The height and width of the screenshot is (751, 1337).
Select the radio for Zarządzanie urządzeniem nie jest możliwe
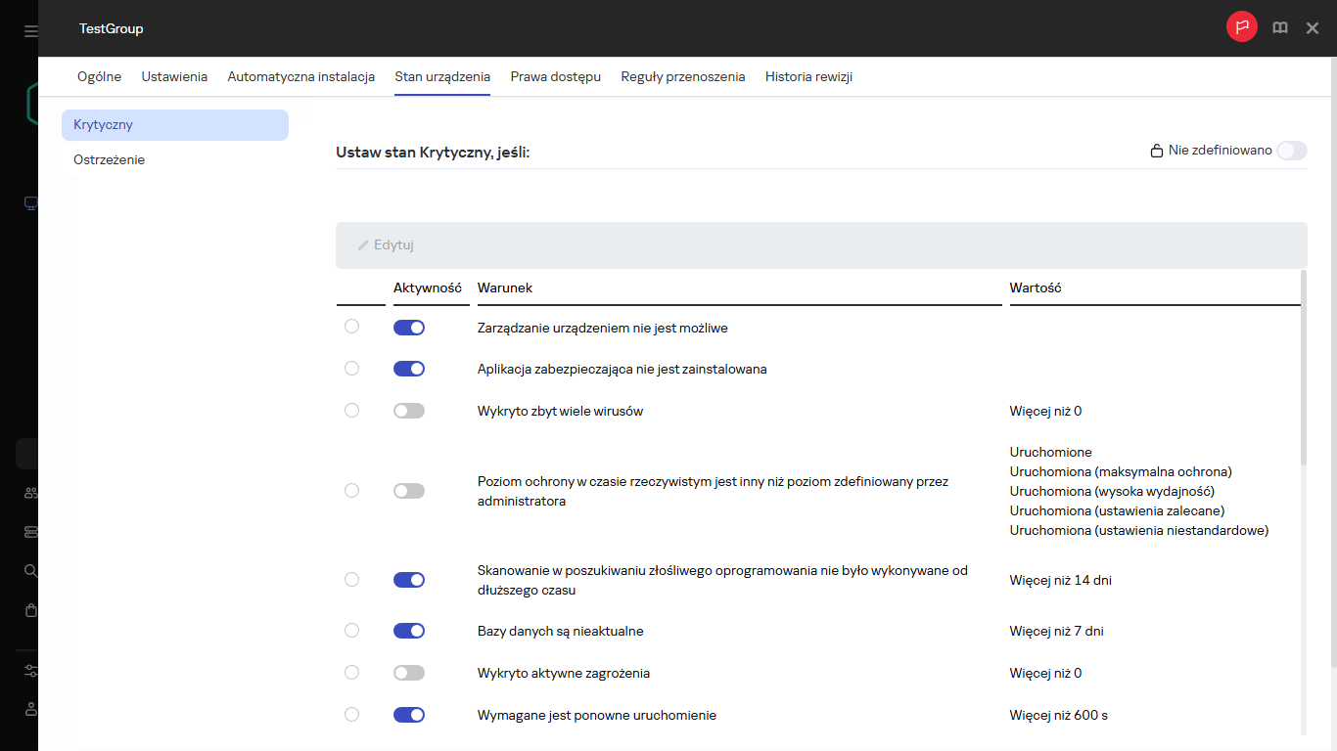pyautogui.click(x=352, y=328)
